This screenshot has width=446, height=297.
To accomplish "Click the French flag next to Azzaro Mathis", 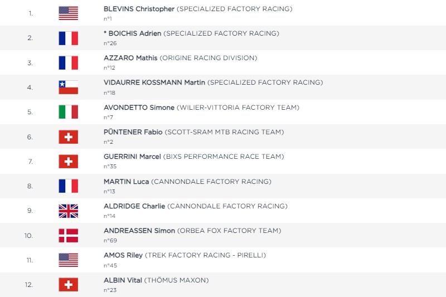I will tap(68, 63).
